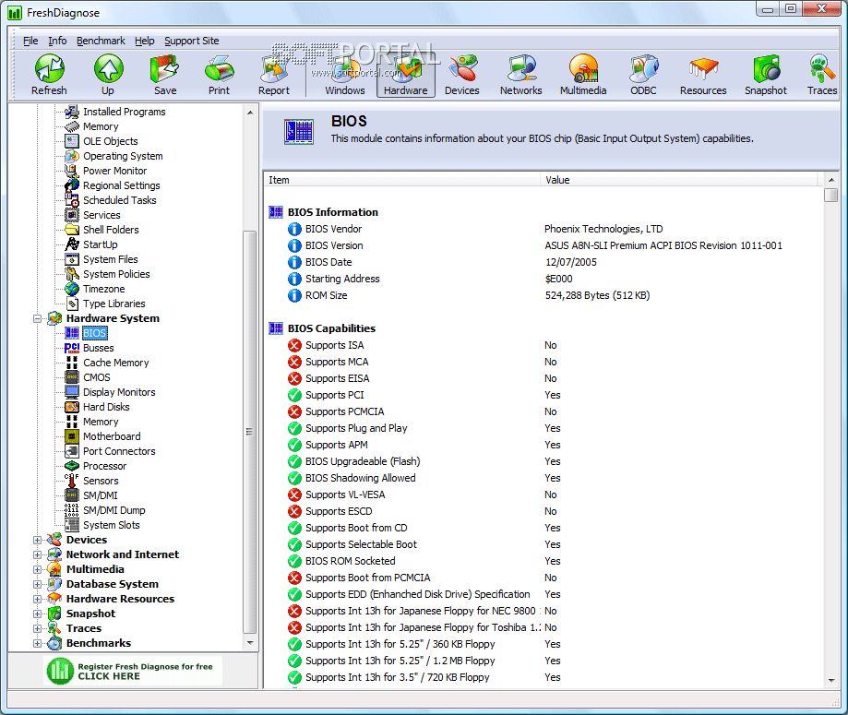Expand the Snapshot tree node
Screen dimensions: 848x715
click(x=37, y=614)
